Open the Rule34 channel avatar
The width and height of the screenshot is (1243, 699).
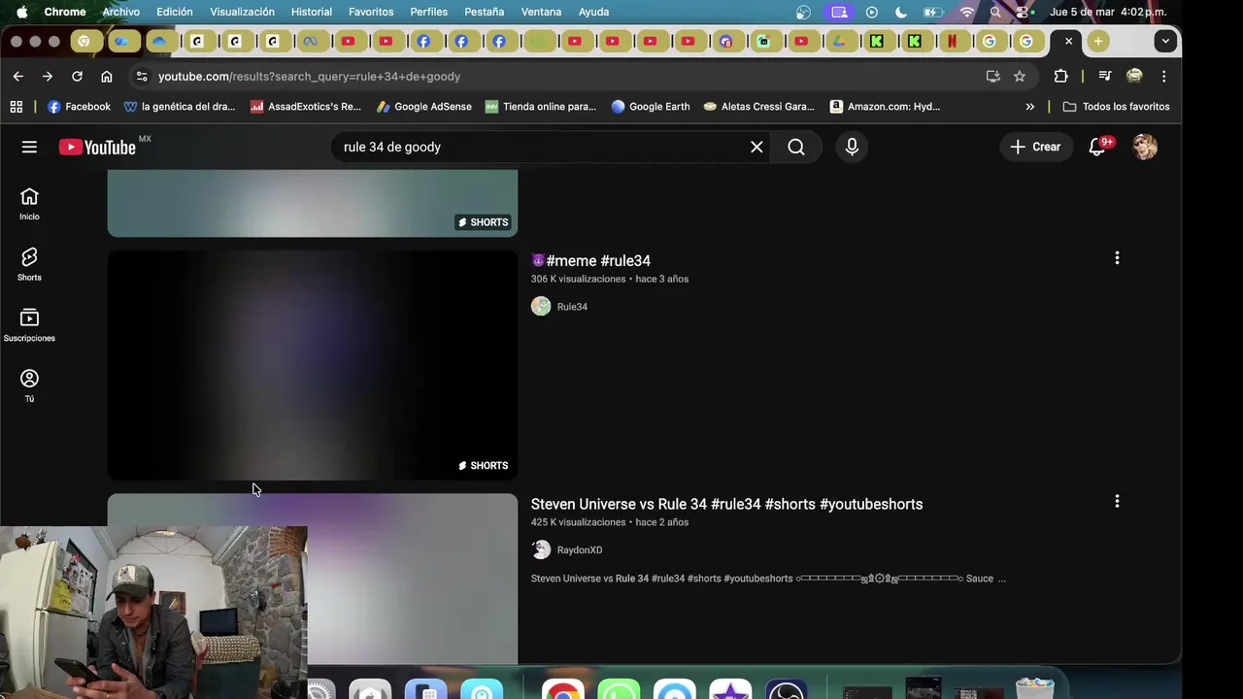(541, 307)
